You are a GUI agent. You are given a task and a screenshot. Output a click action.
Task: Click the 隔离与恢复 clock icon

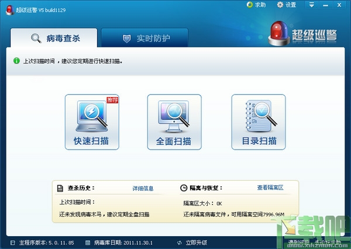pos(184,188)
